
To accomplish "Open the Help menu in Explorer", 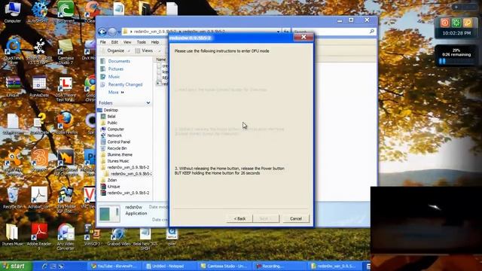I will (x=155, y=42).
